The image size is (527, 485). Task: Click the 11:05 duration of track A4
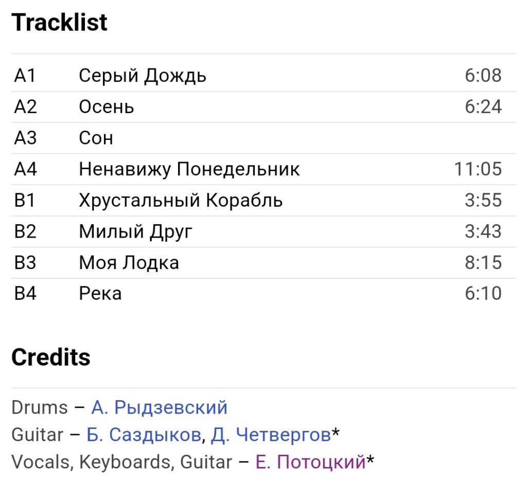point(478,169)
